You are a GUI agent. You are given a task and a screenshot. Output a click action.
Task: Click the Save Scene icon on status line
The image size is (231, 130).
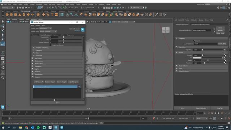23,8
